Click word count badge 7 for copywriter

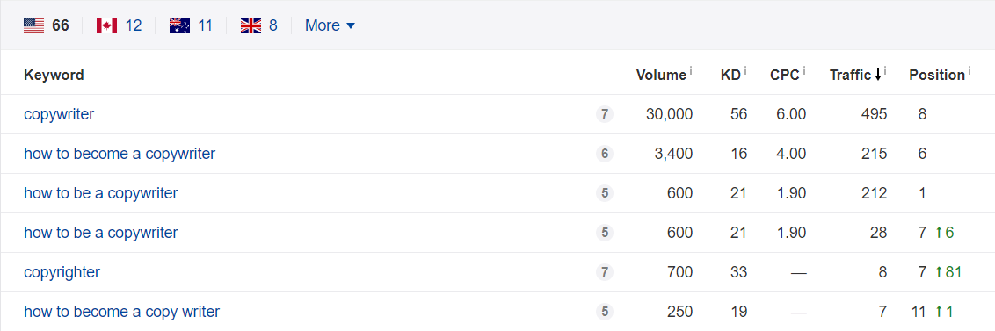point(605,114)
